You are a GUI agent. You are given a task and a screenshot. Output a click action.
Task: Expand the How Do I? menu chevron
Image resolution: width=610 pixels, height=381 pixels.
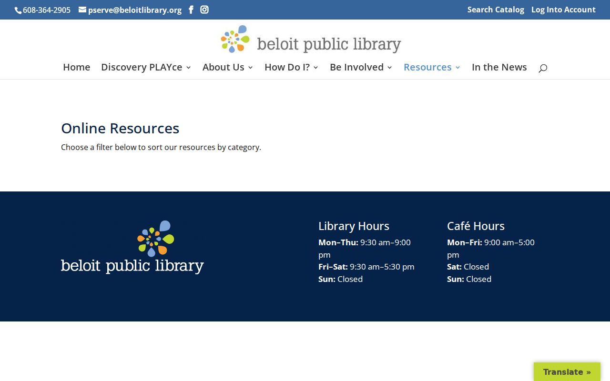coord(316,68)
